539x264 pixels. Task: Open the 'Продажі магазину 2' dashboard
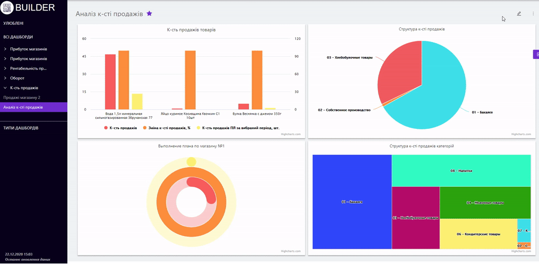coord(22,98)
